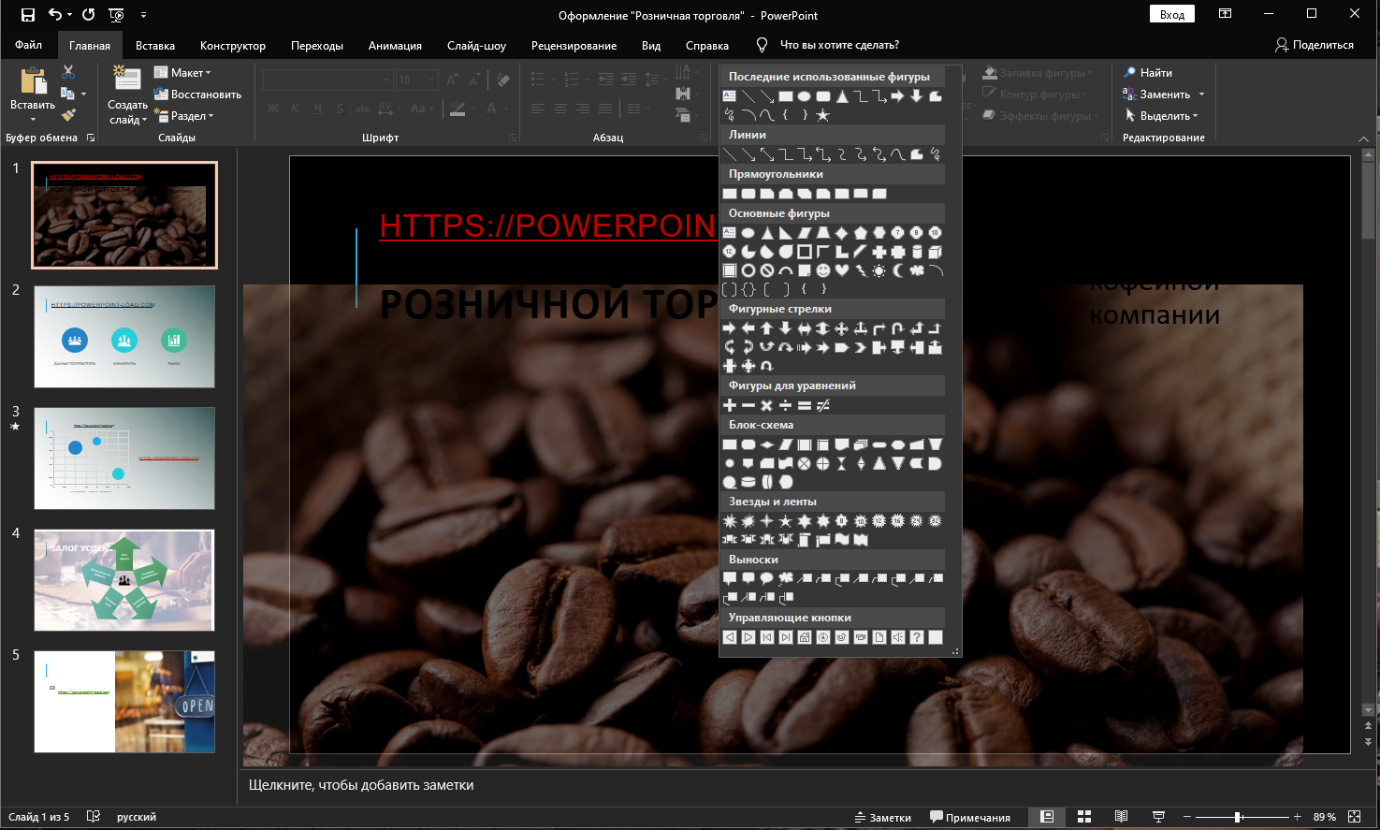Open the Создать слайд dropdown
The height and width of the screenshot is (830, 1380).
pos(126,105)
